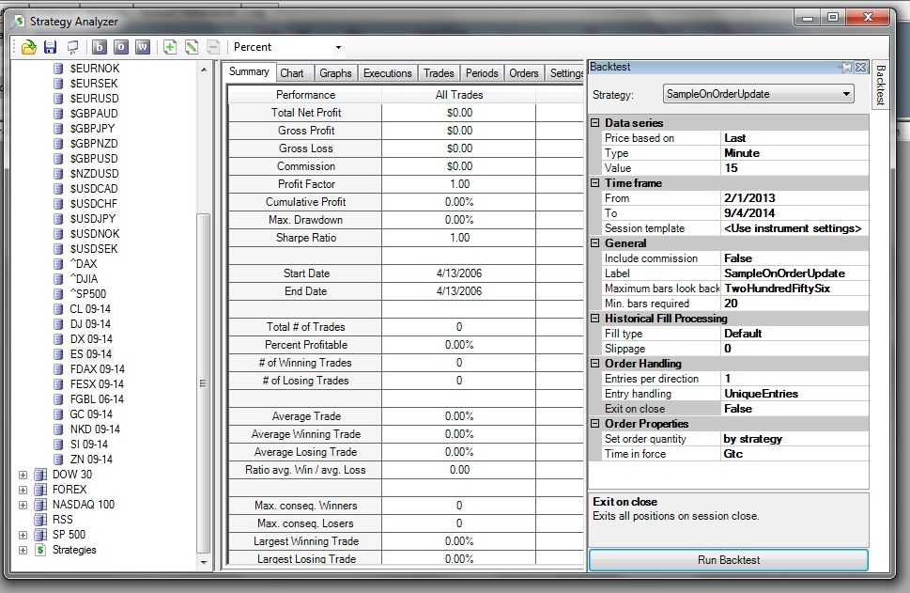
Task: Click the instrument list scroll up arrow
Action: tap(204, 70)
